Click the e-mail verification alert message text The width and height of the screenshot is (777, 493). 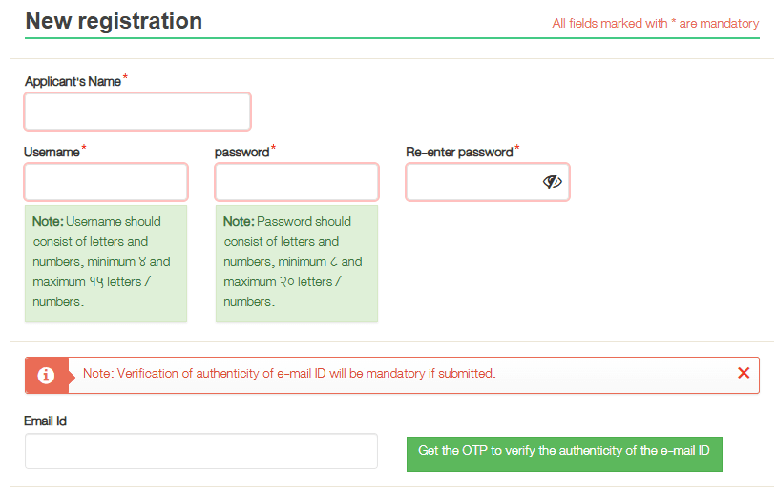(x=289, y=374)
